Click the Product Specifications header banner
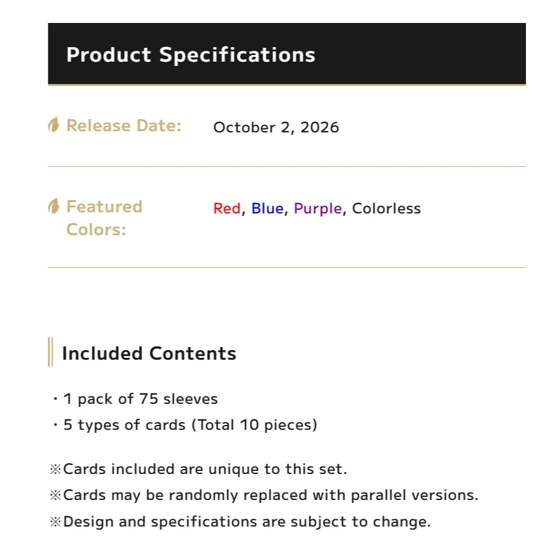Image resolution: width=558 pixels, height=558 pixels. click(x=287, y=54)
